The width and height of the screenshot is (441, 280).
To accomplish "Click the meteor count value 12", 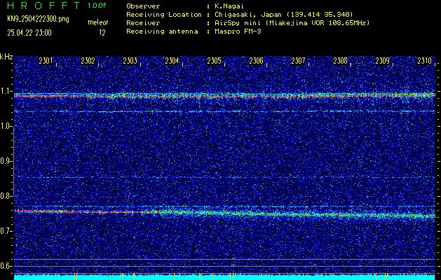I will [x=102, y=33].
